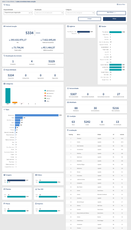Click the Filtrar button
Viewport: 131px width, 230px height.
(114, 19)
